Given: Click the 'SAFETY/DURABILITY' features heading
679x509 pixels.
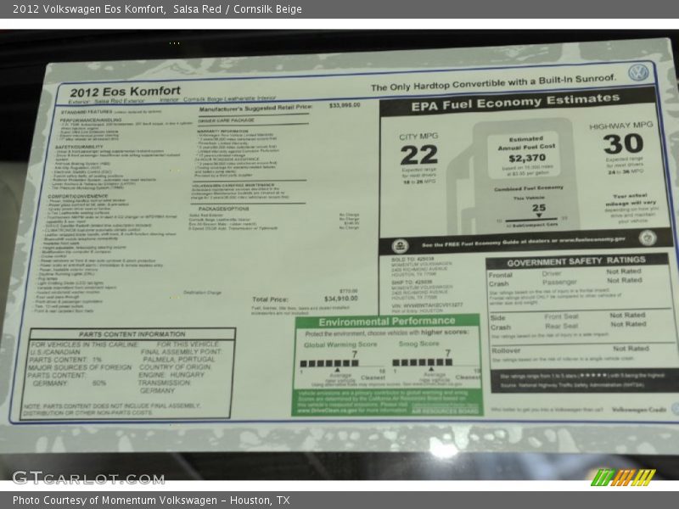Looking at the screenshot, I should pos(79,147).
